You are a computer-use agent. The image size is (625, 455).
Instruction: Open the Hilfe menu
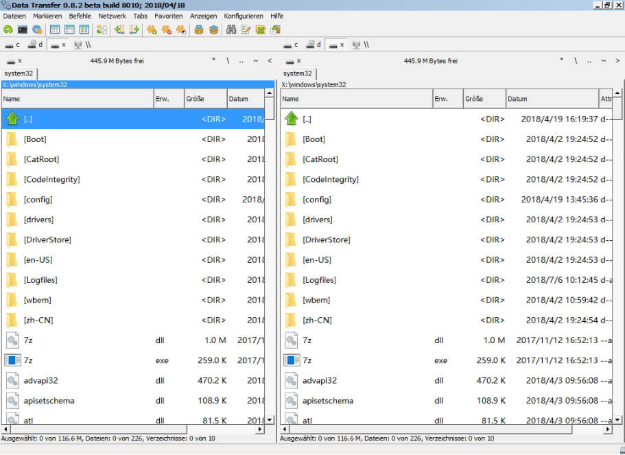pyautogui.click(x=276, y=16)
